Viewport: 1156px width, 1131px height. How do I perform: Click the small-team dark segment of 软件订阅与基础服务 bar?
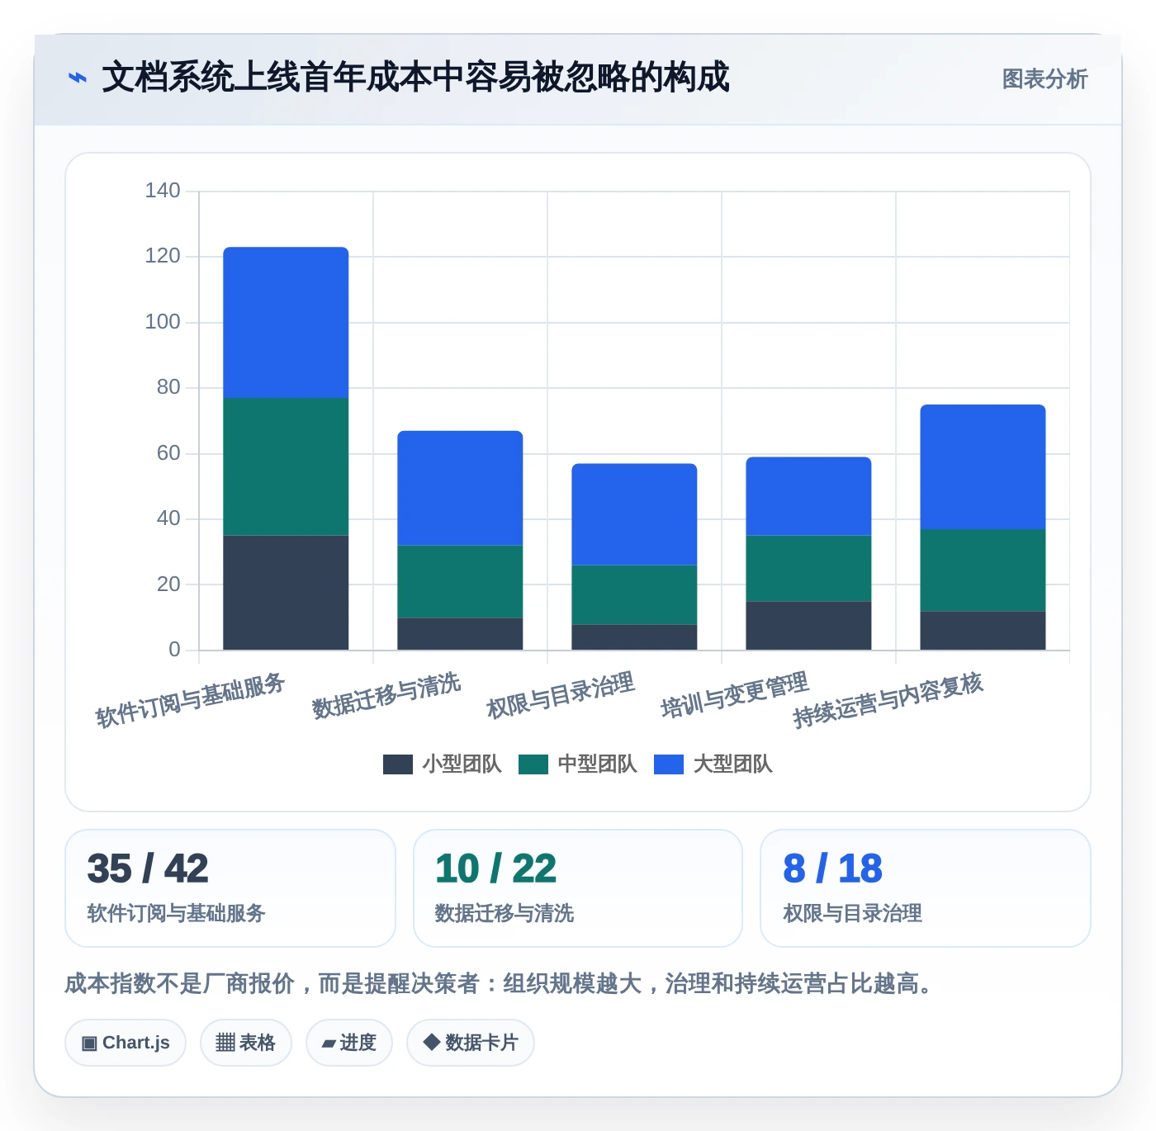point(286,593)
